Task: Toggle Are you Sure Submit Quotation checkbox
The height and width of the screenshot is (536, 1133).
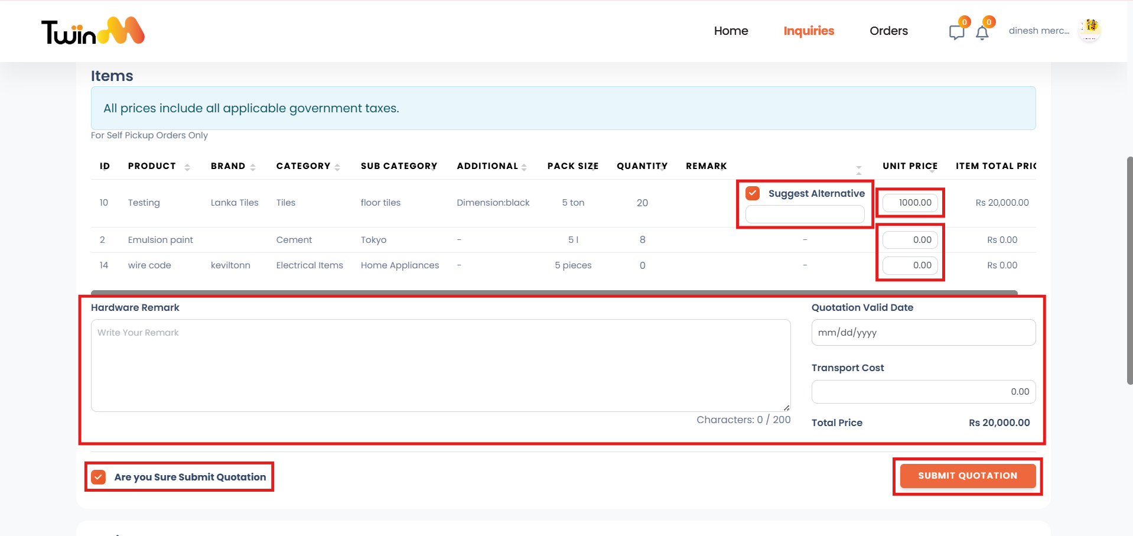Action: pos(99,477)
